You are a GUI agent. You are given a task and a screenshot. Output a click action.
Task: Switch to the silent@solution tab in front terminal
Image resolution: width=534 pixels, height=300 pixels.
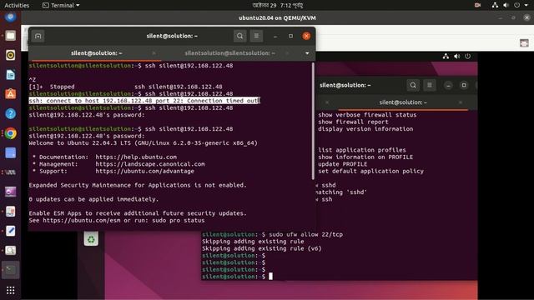pos(97,53)
